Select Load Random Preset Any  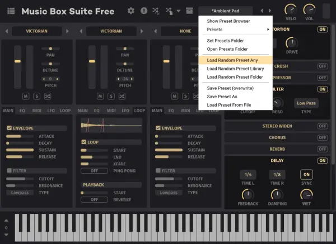tap(236, 60)
